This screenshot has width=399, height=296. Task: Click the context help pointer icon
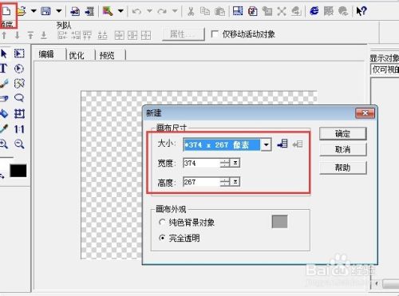361,11
